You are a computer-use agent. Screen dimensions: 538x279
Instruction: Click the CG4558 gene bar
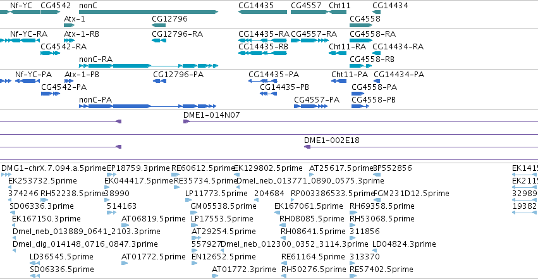pos(361,25)
